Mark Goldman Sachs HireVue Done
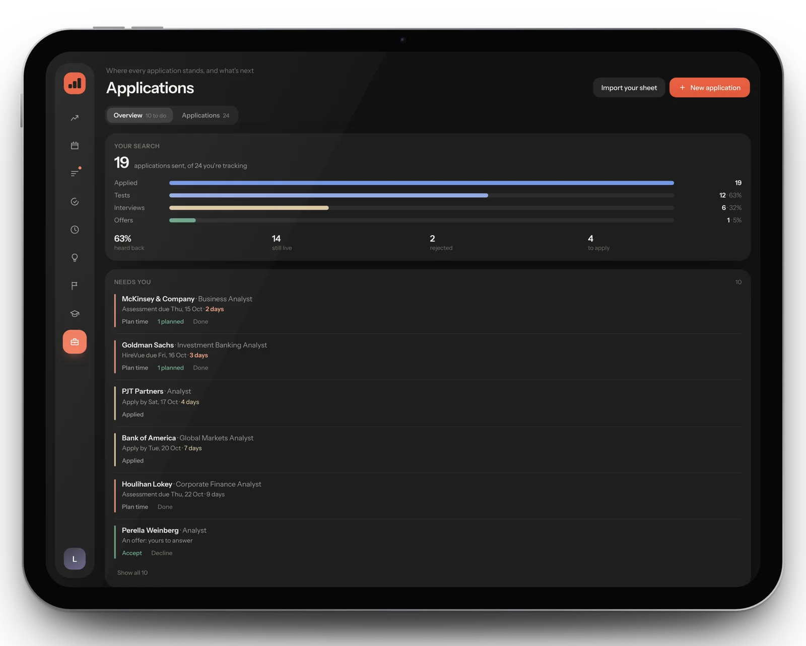806x646 pixels. 200,368
